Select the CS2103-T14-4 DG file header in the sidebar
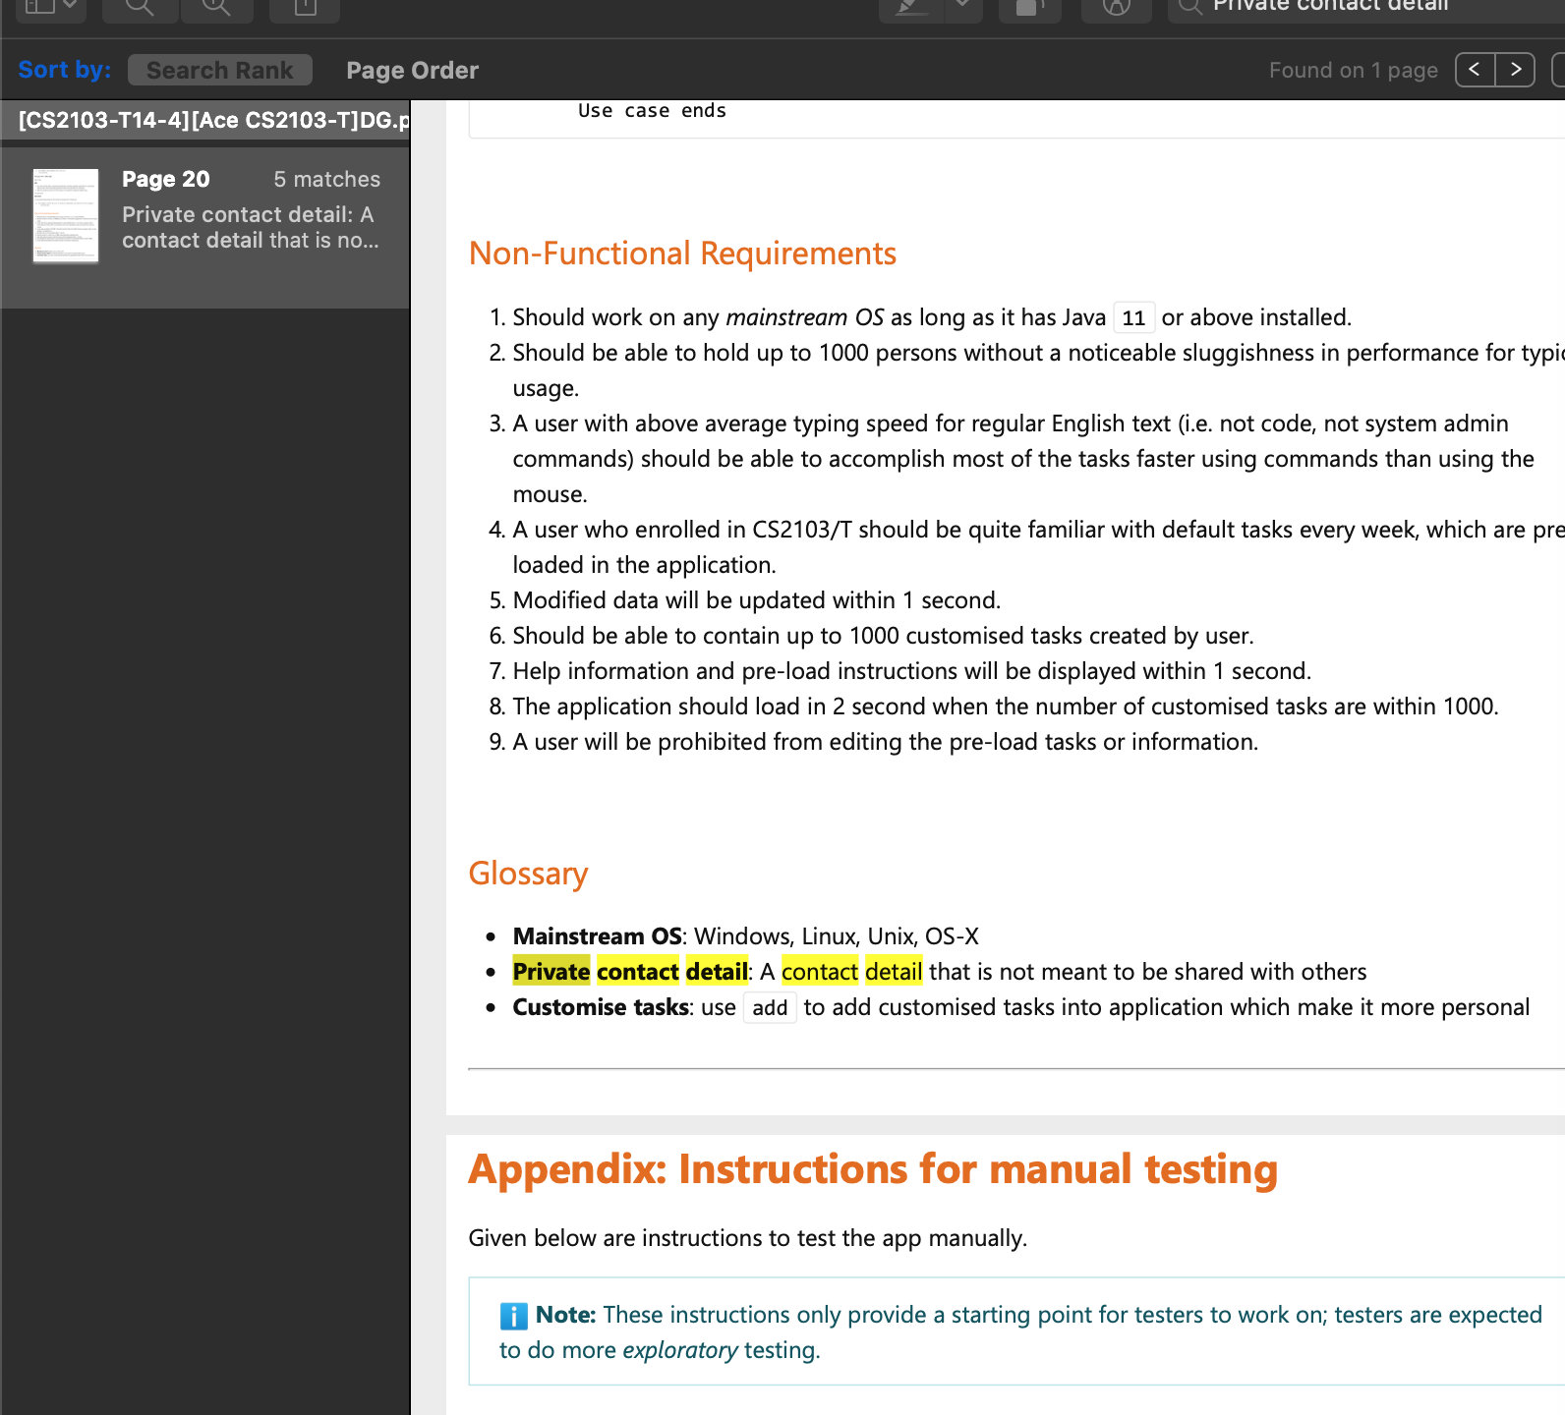1565x1415 pixels. (x=205, y=121)
